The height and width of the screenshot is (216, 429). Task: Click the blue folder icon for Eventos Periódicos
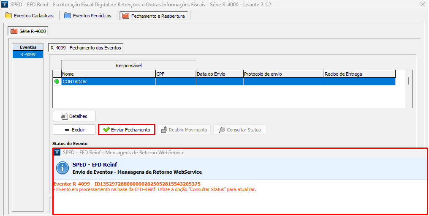68,16
